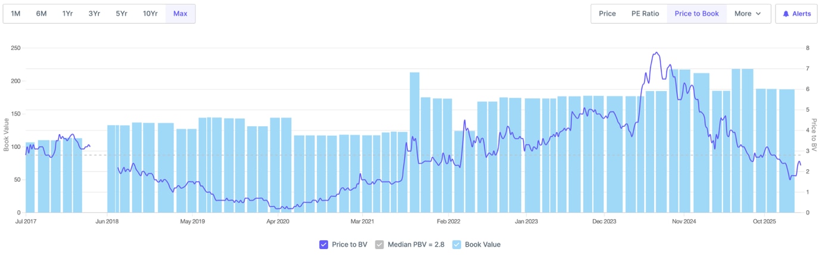Switch to the 10Yr range
Screen dimensions: 822x255
150,14
